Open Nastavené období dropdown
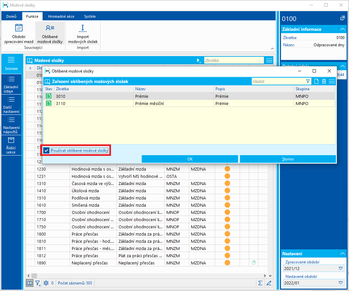349x291 pixels. coord(340,283)
